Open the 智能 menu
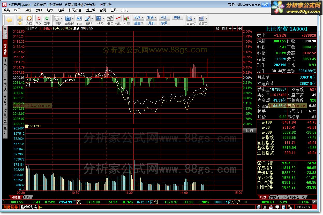The width and height of the screenshot is (323, 215). [x=103, y=10]
